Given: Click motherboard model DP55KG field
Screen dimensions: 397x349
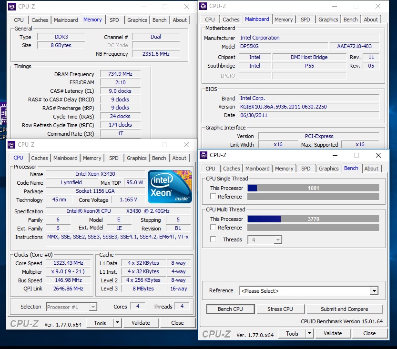Looking at the screenshot, I should (284, 46).
